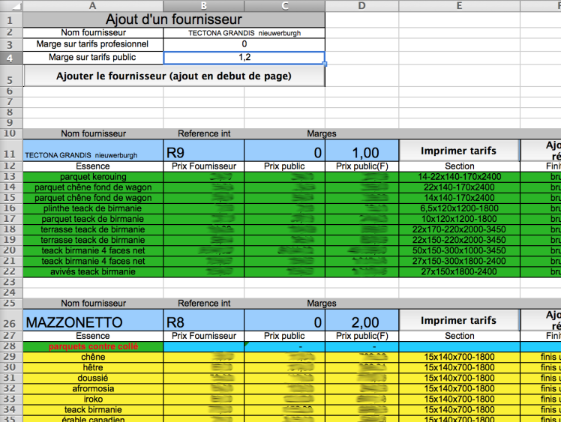Select row 4 header
561x422 pixels.
pyautogui.click(x=11, y=58)
